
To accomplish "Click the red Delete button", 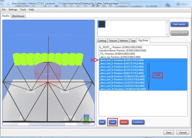I will click(x=124, y=122).
